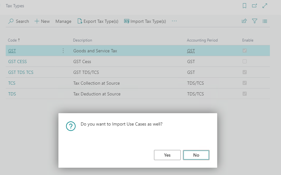
Task: Expand more options ellipsis in toolbar
Action: 174,21
